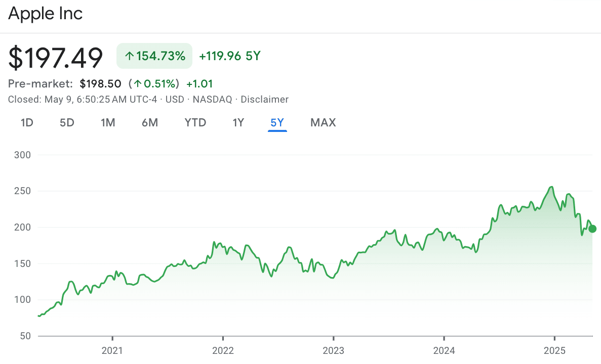Screen dimensions: 601x364
Task: Click the current price $197.49
Action: [56, 57]
